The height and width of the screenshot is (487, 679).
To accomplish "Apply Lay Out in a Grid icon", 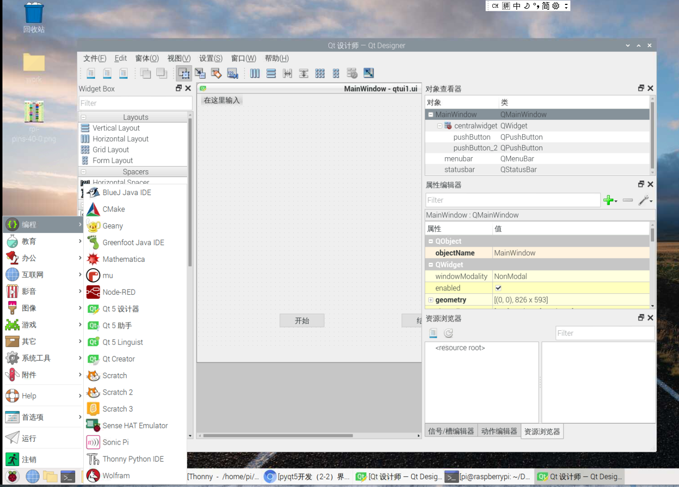I will (x=320, y=73).
